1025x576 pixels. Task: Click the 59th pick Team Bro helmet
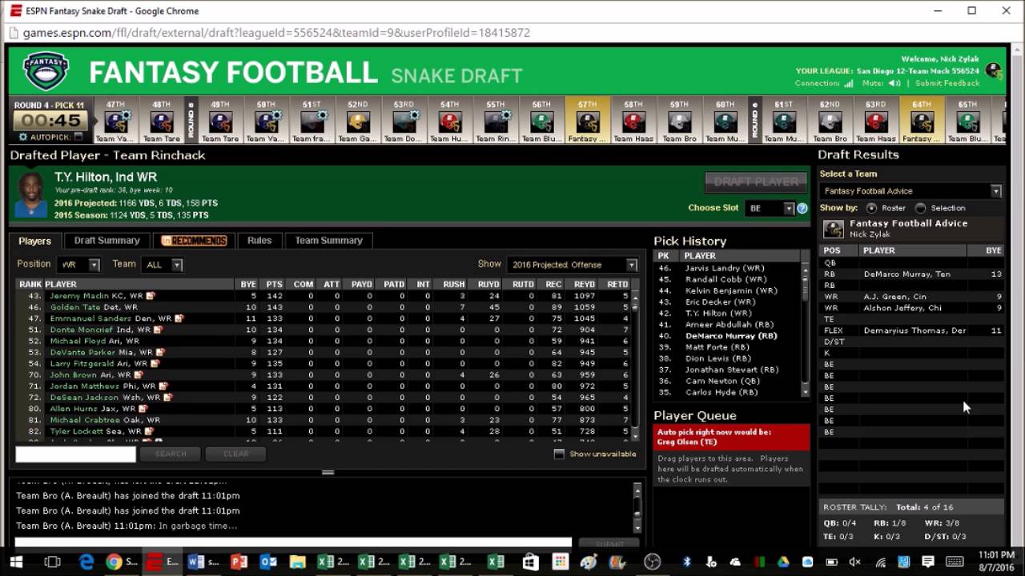point(679,122)
